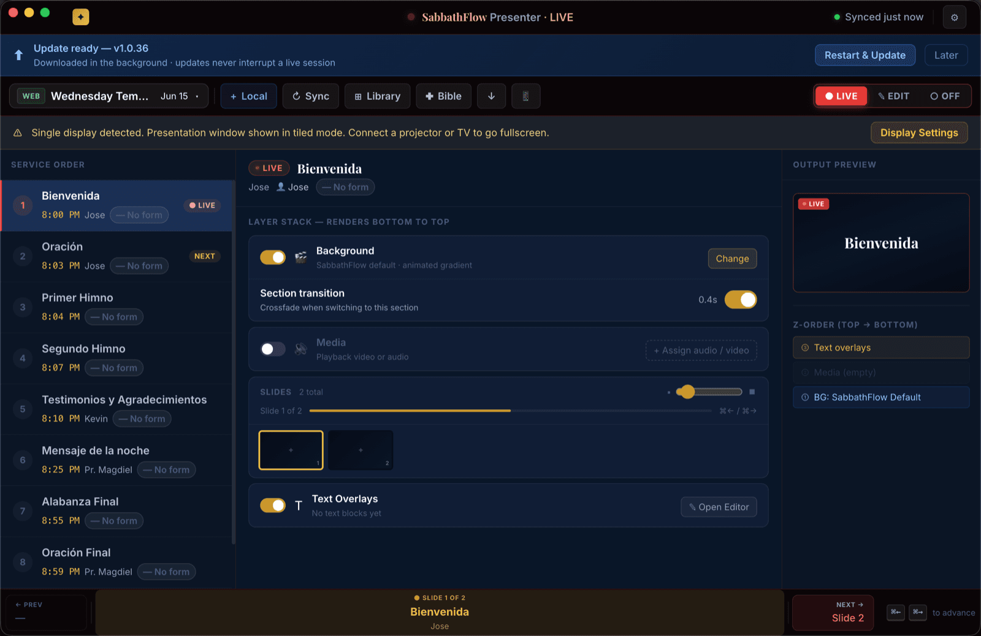Click the Restart & Update button
981x636 pixels.
(x=865, y=55)
